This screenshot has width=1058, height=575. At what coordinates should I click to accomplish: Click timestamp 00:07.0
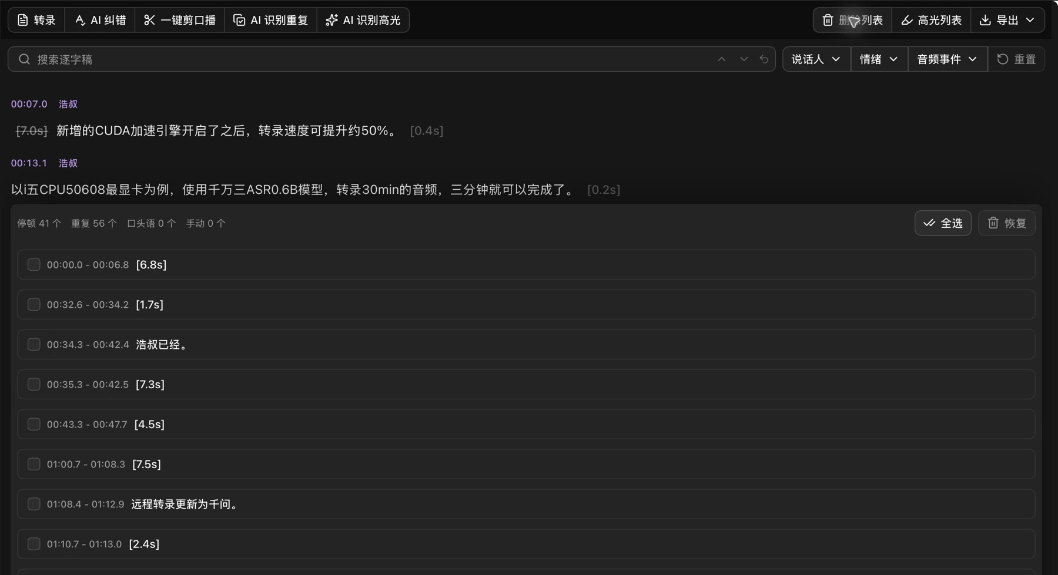29,104
